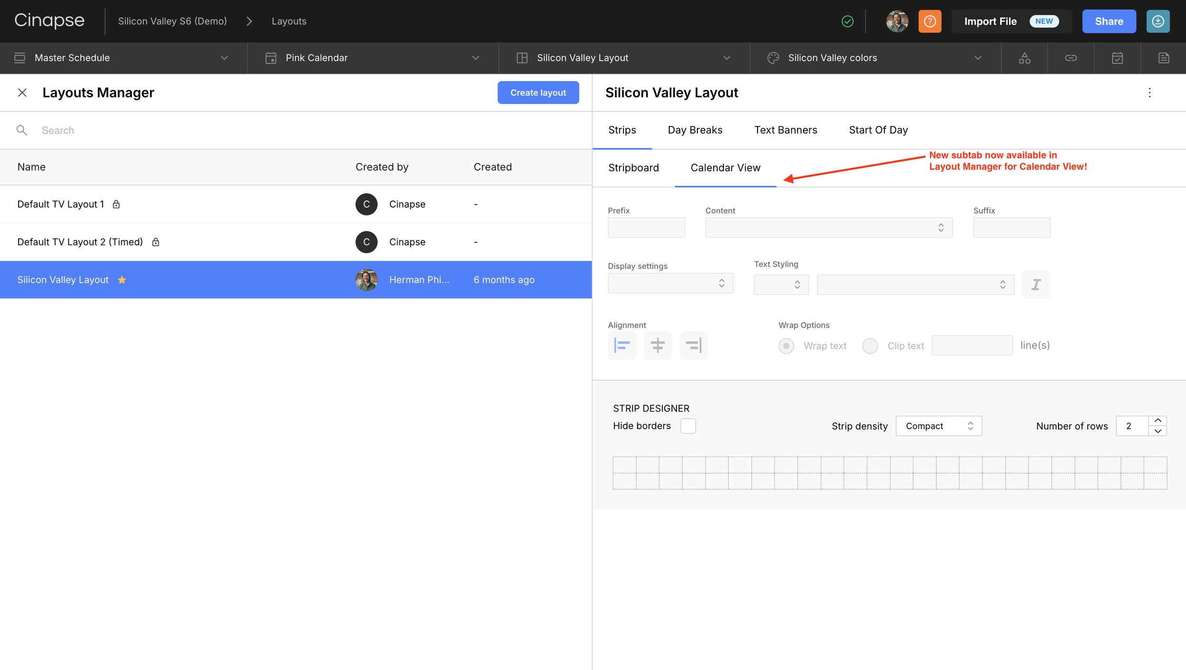Close the Layouts Manager panel

point(22,92)
